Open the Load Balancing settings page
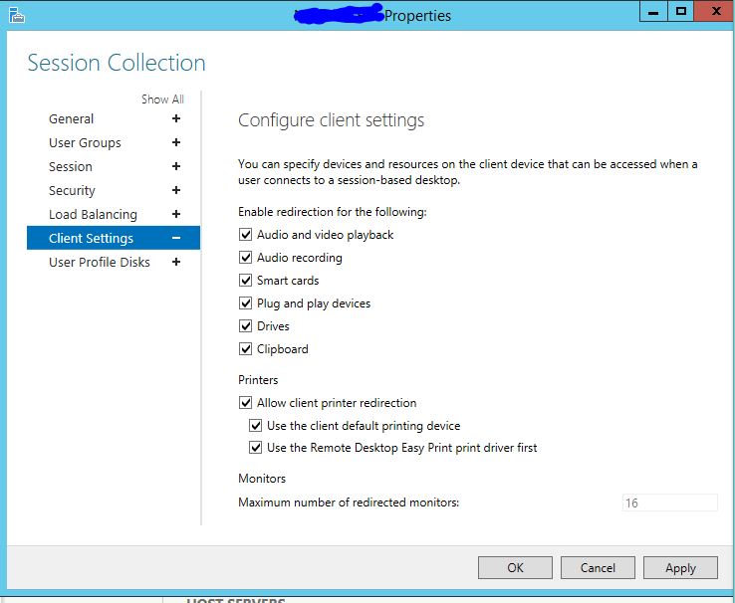Screen dimensions: 735x603 [x=93, y=214]
